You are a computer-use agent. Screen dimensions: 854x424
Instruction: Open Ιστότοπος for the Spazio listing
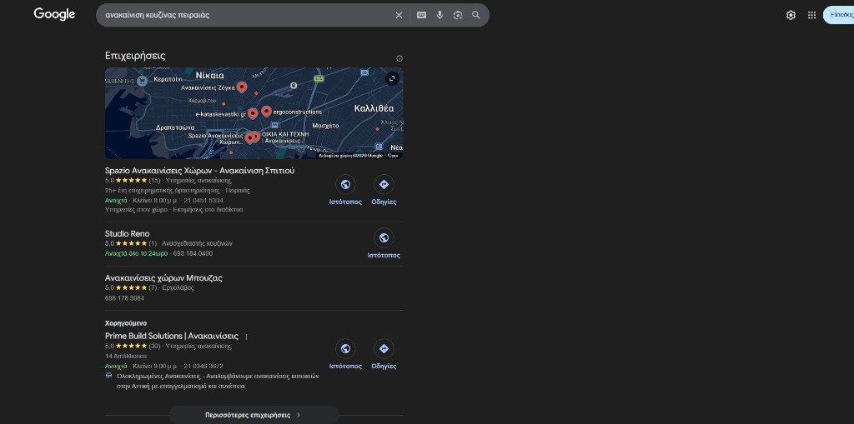click(345, 191)
